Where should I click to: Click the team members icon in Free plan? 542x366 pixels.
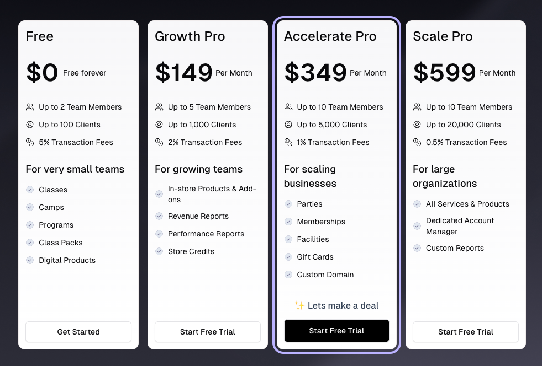tap(30, 107)
